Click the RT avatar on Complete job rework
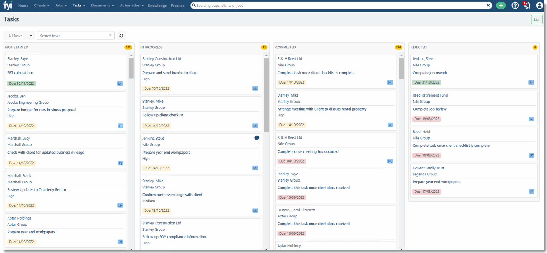This screenshot has width=547, height=253. [x=531, y=82]
